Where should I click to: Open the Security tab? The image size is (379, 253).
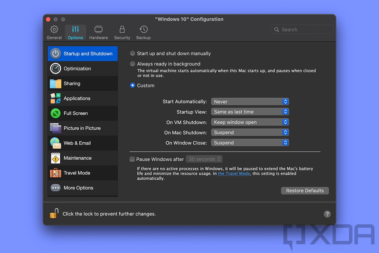tap(122, 32)
